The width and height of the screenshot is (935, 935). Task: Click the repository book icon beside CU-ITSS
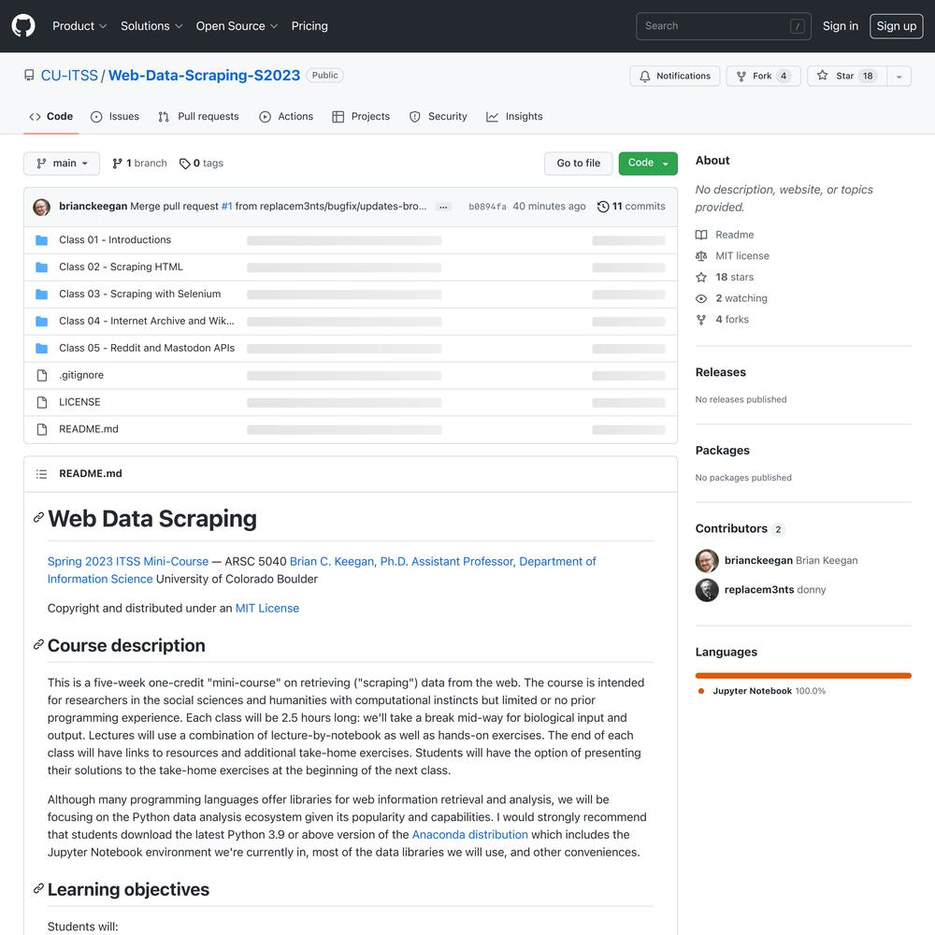click(29, 75)
